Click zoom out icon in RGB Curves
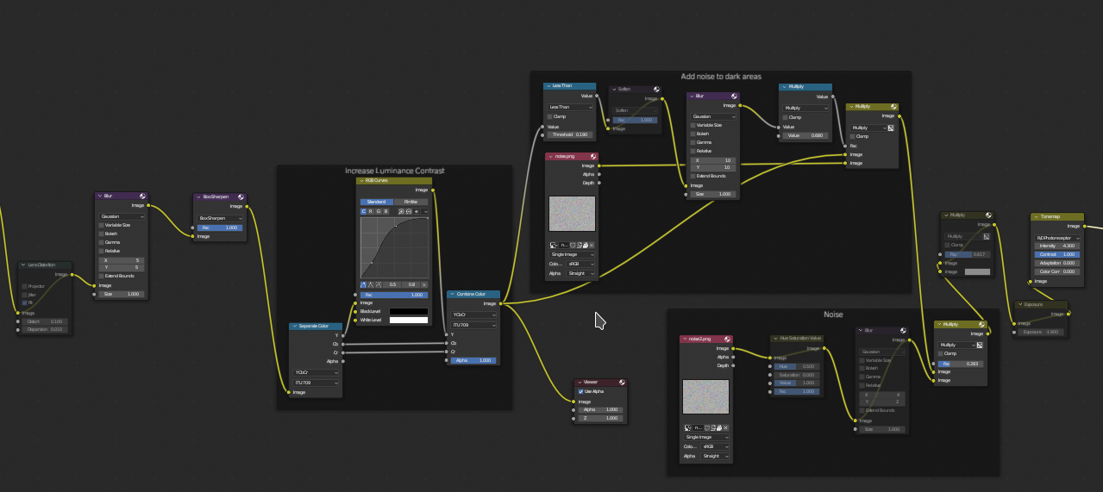 tap(409, 211)
